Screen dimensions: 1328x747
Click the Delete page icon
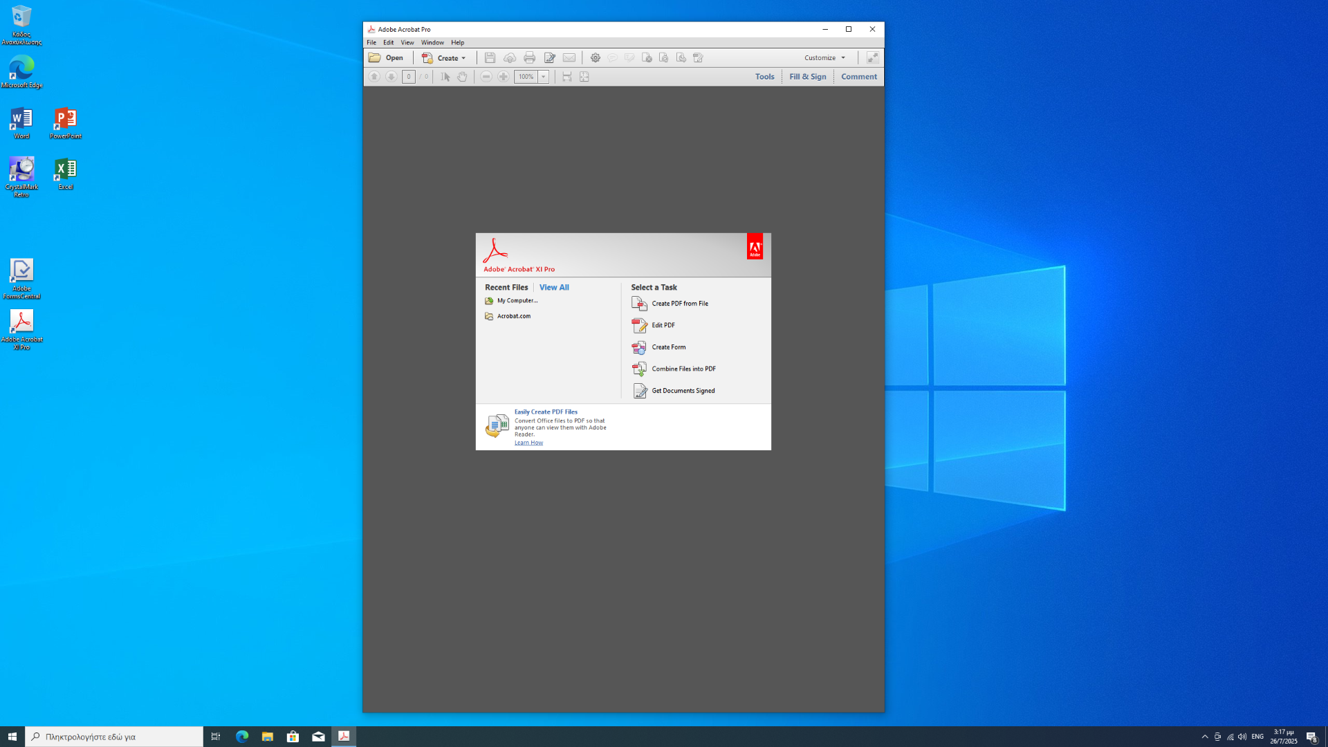click(647, 58)
